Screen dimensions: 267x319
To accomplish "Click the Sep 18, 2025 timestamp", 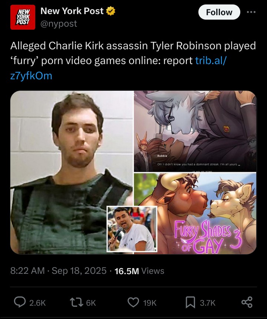I will tap(79, 271).
